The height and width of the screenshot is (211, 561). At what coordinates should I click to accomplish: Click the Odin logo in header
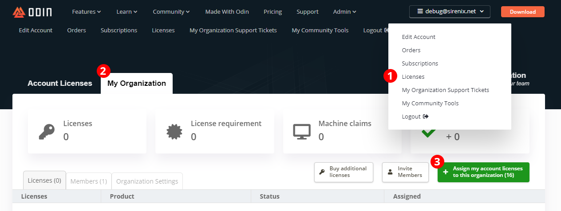pyautogui.click(x=32, y=12)
